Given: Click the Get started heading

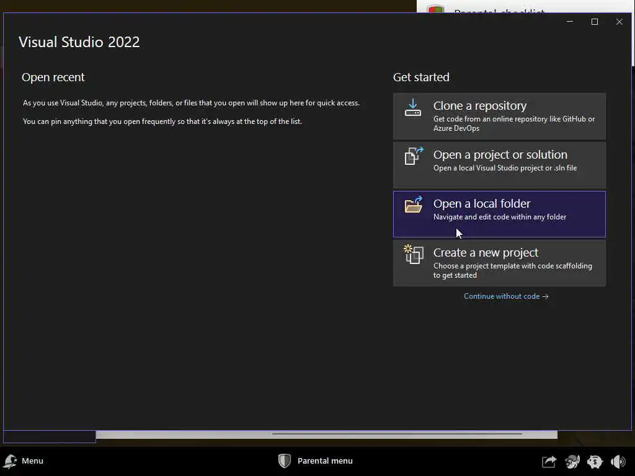Looking at the screenshot, I should tap(421, 77).
